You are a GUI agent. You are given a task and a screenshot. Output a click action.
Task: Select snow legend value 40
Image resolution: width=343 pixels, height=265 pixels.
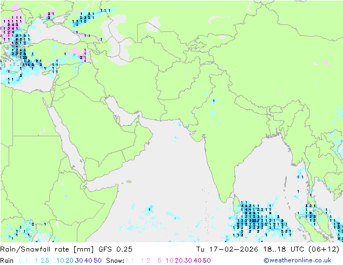pyautogui.click(x=197, y=261)
